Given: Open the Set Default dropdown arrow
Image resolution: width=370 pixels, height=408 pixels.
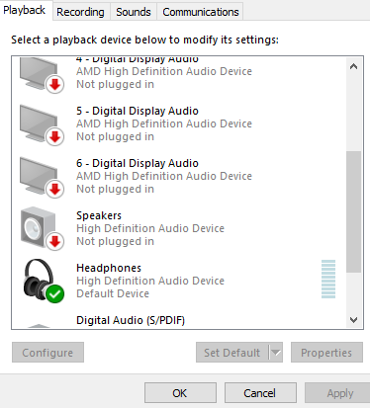Looking at the screenshot, I should tap(276, 353).
